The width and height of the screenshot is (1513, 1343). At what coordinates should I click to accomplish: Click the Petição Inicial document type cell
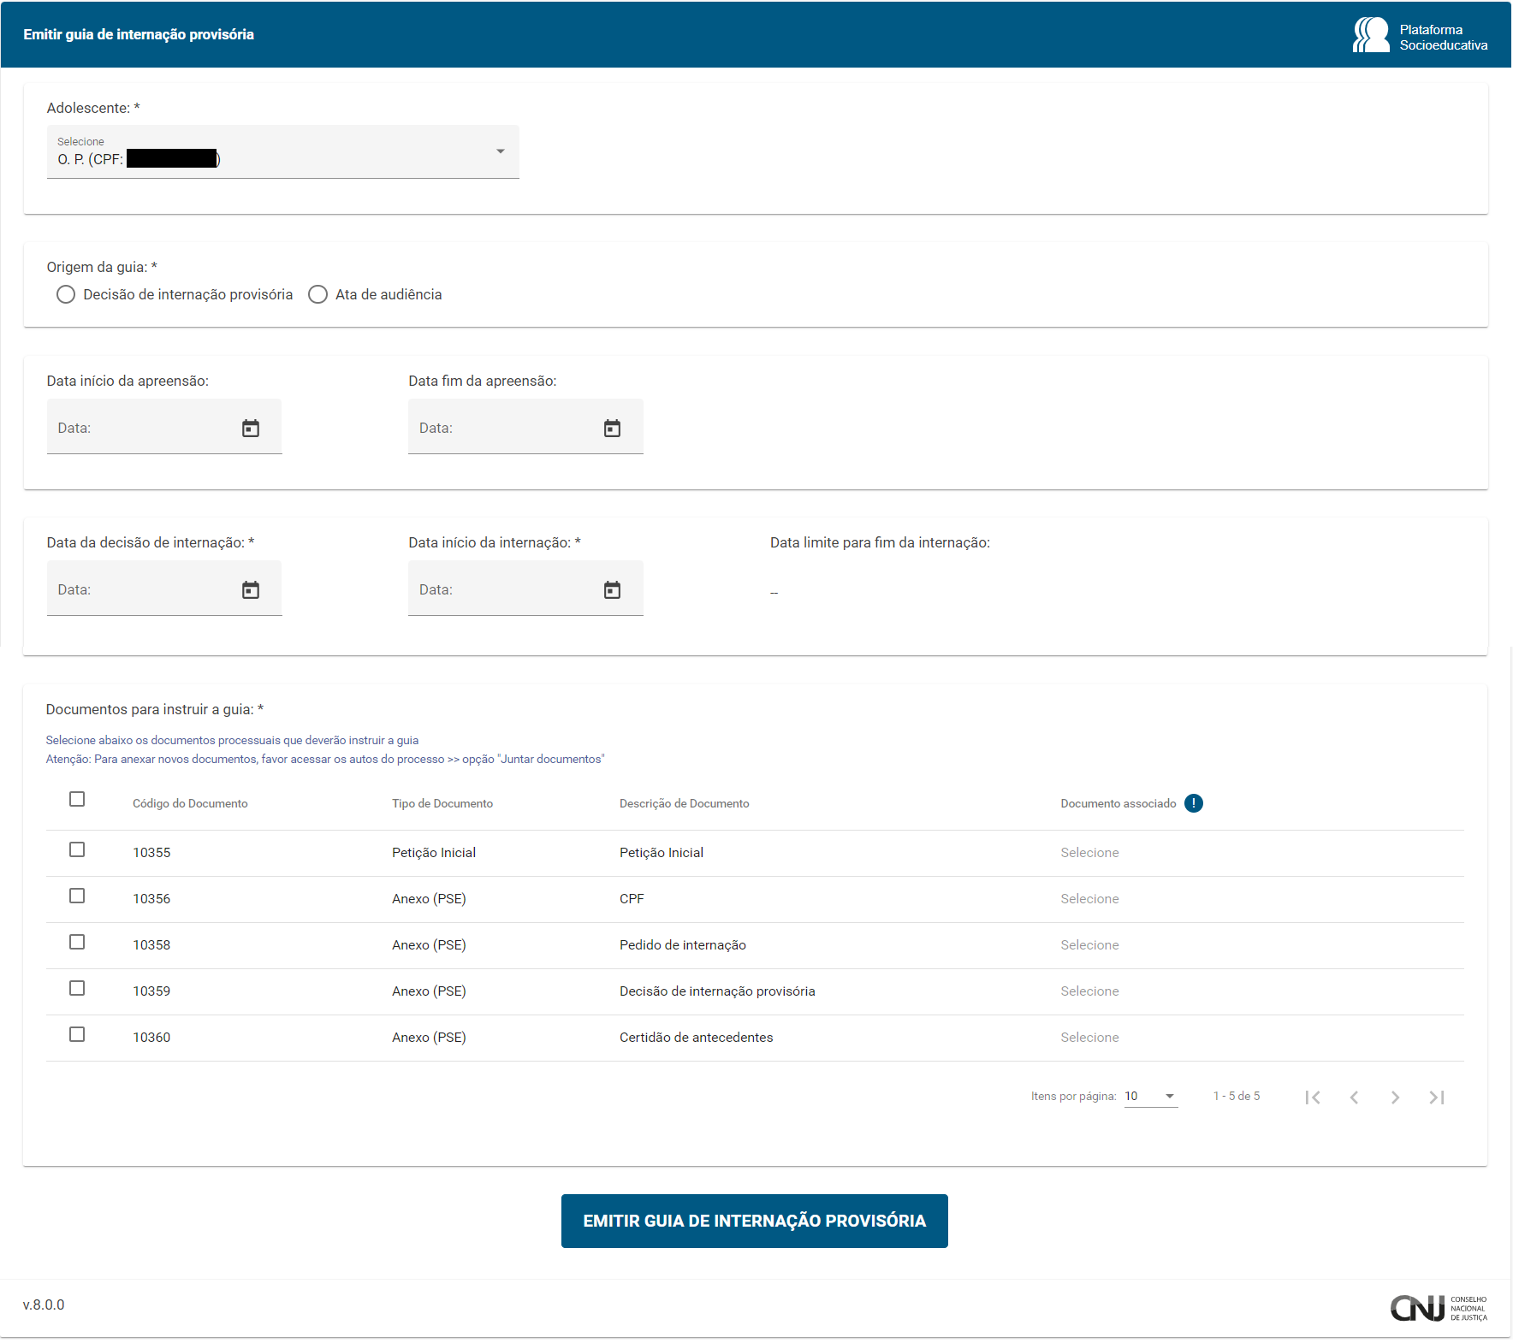pos(434,853)
